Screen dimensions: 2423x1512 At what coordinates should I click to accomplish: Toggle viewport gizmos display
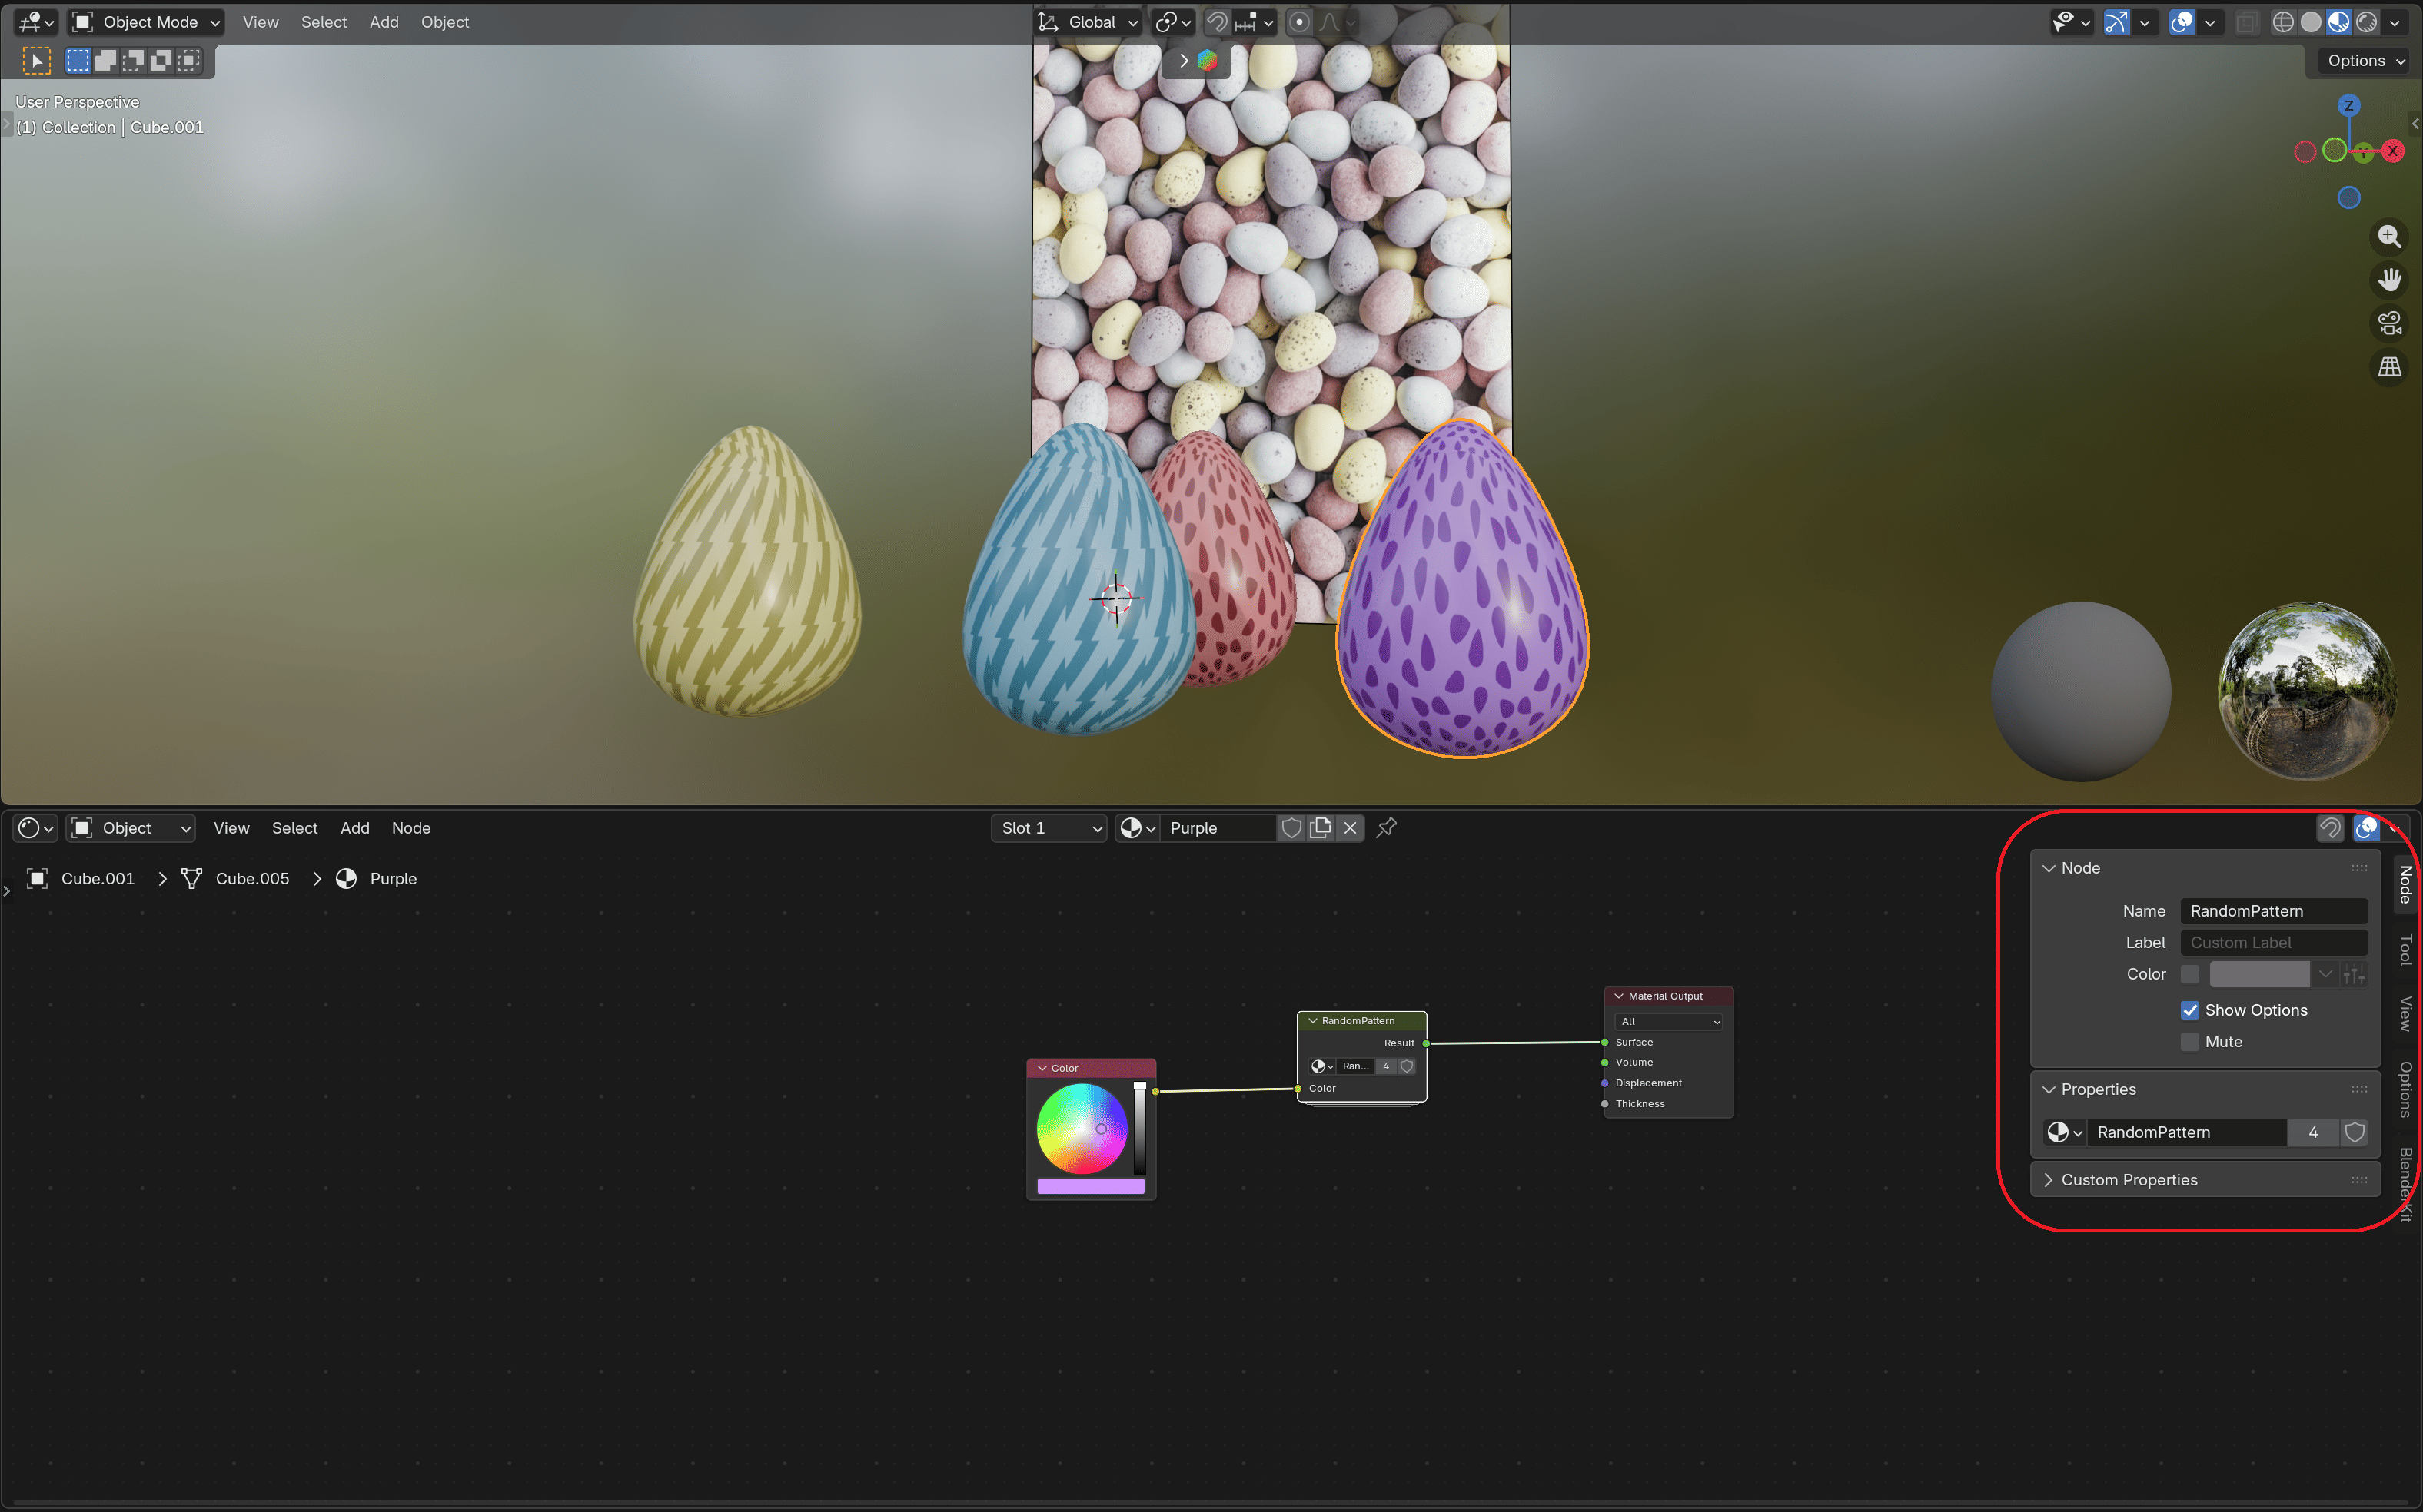pos(2116,22)
